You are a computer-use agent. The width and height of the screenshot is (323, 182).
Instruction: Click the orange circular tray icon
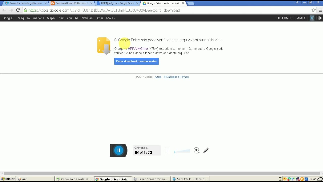(302, 179)
